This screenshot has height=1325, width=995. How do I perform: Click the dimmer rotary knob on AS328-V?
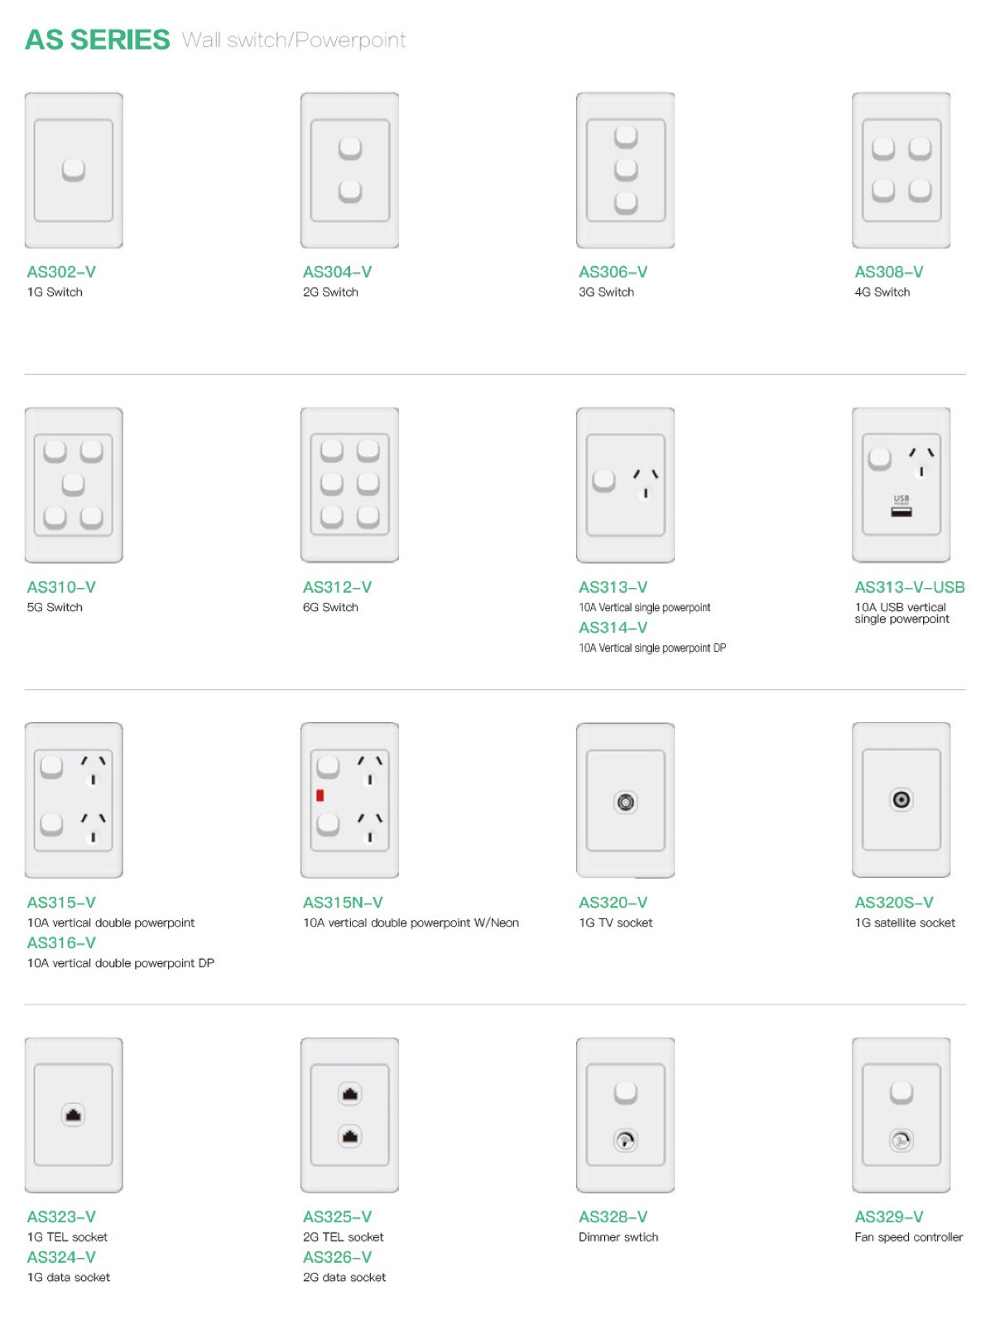626,1141
